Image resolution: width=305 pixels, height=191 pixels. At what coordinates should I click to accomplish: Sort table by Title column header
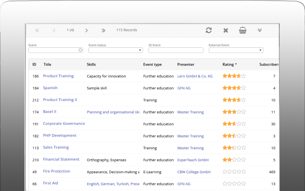[x=47, y=64]
